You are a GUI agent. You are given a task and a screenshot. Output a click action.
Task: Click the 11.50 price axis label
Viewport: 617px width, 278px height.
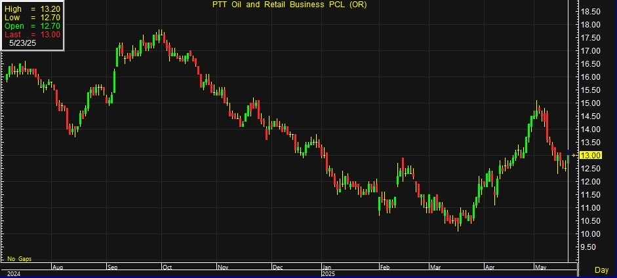[591, 195]
